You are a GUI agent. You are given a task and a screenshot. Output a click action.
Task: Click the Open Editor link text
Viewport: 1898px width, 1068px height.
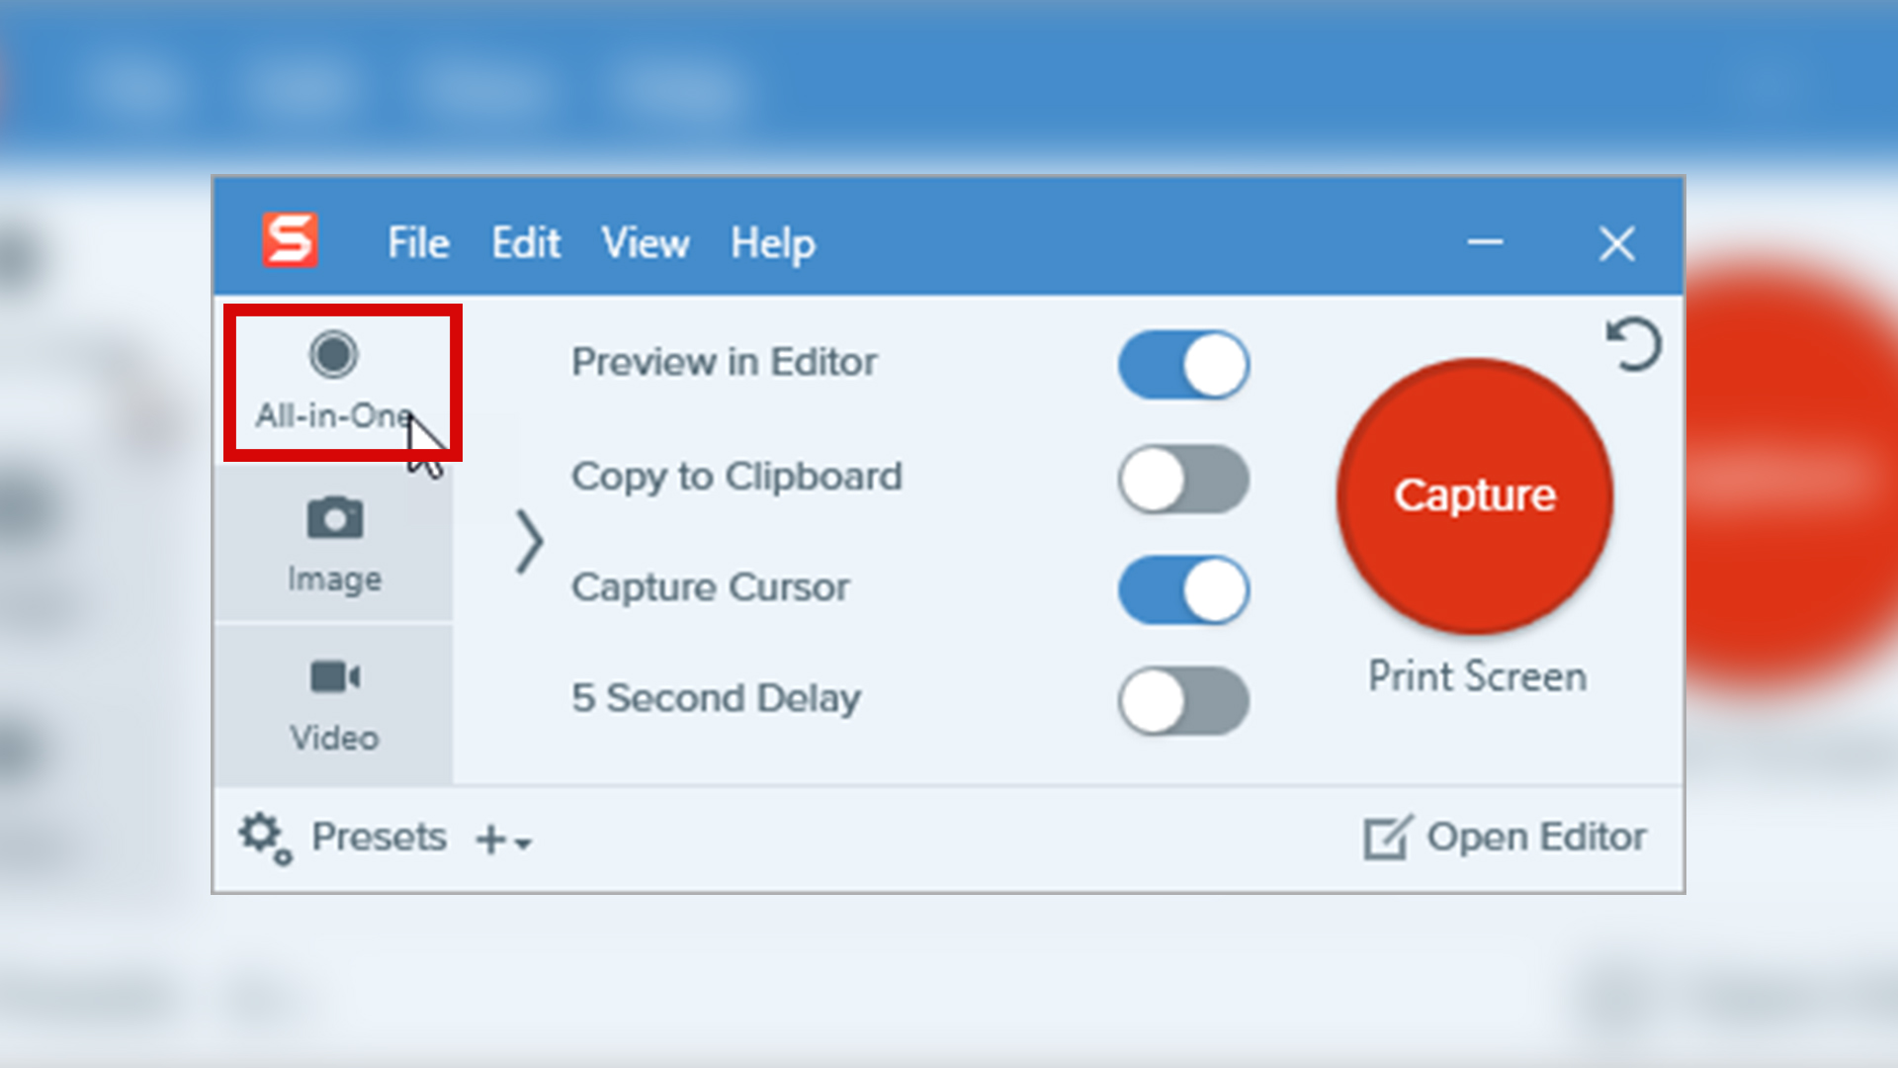[1536, 838]
